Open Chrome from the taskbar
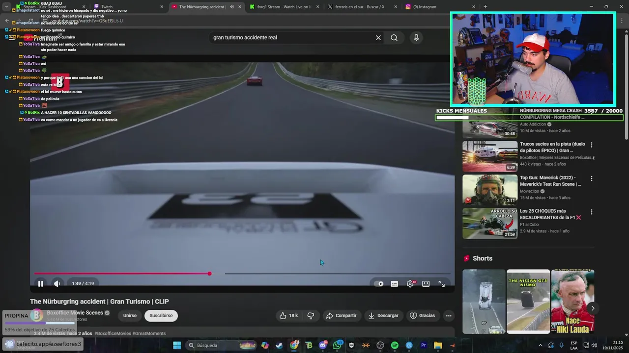This screenshot has width=629, height=353. point(294,345)
